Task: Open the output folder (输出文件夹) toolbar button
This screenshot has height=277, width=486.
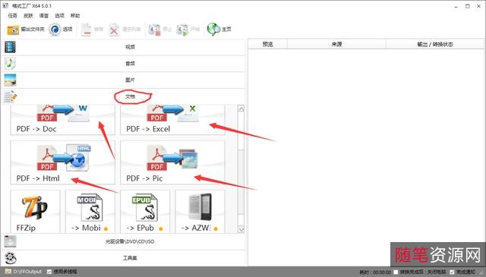Action: pos(25,30)
